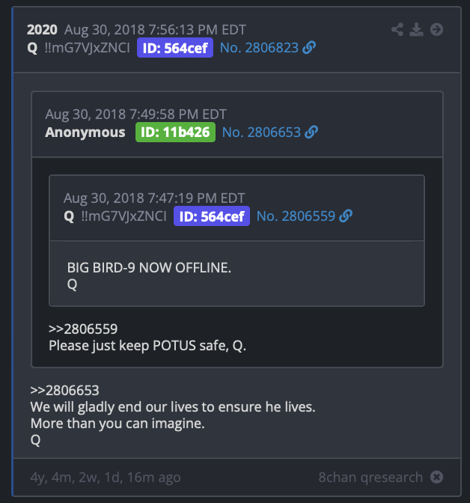
Task: Click the share icon for post 2020
Action: 397,29
